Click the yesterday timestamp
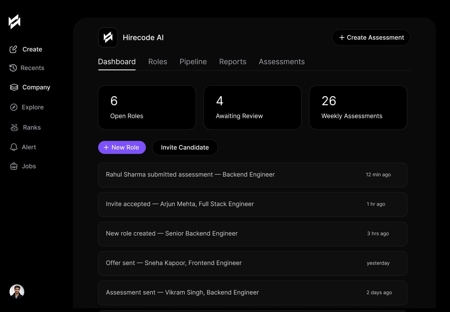The image size is (450, 312). pos(378,263)
